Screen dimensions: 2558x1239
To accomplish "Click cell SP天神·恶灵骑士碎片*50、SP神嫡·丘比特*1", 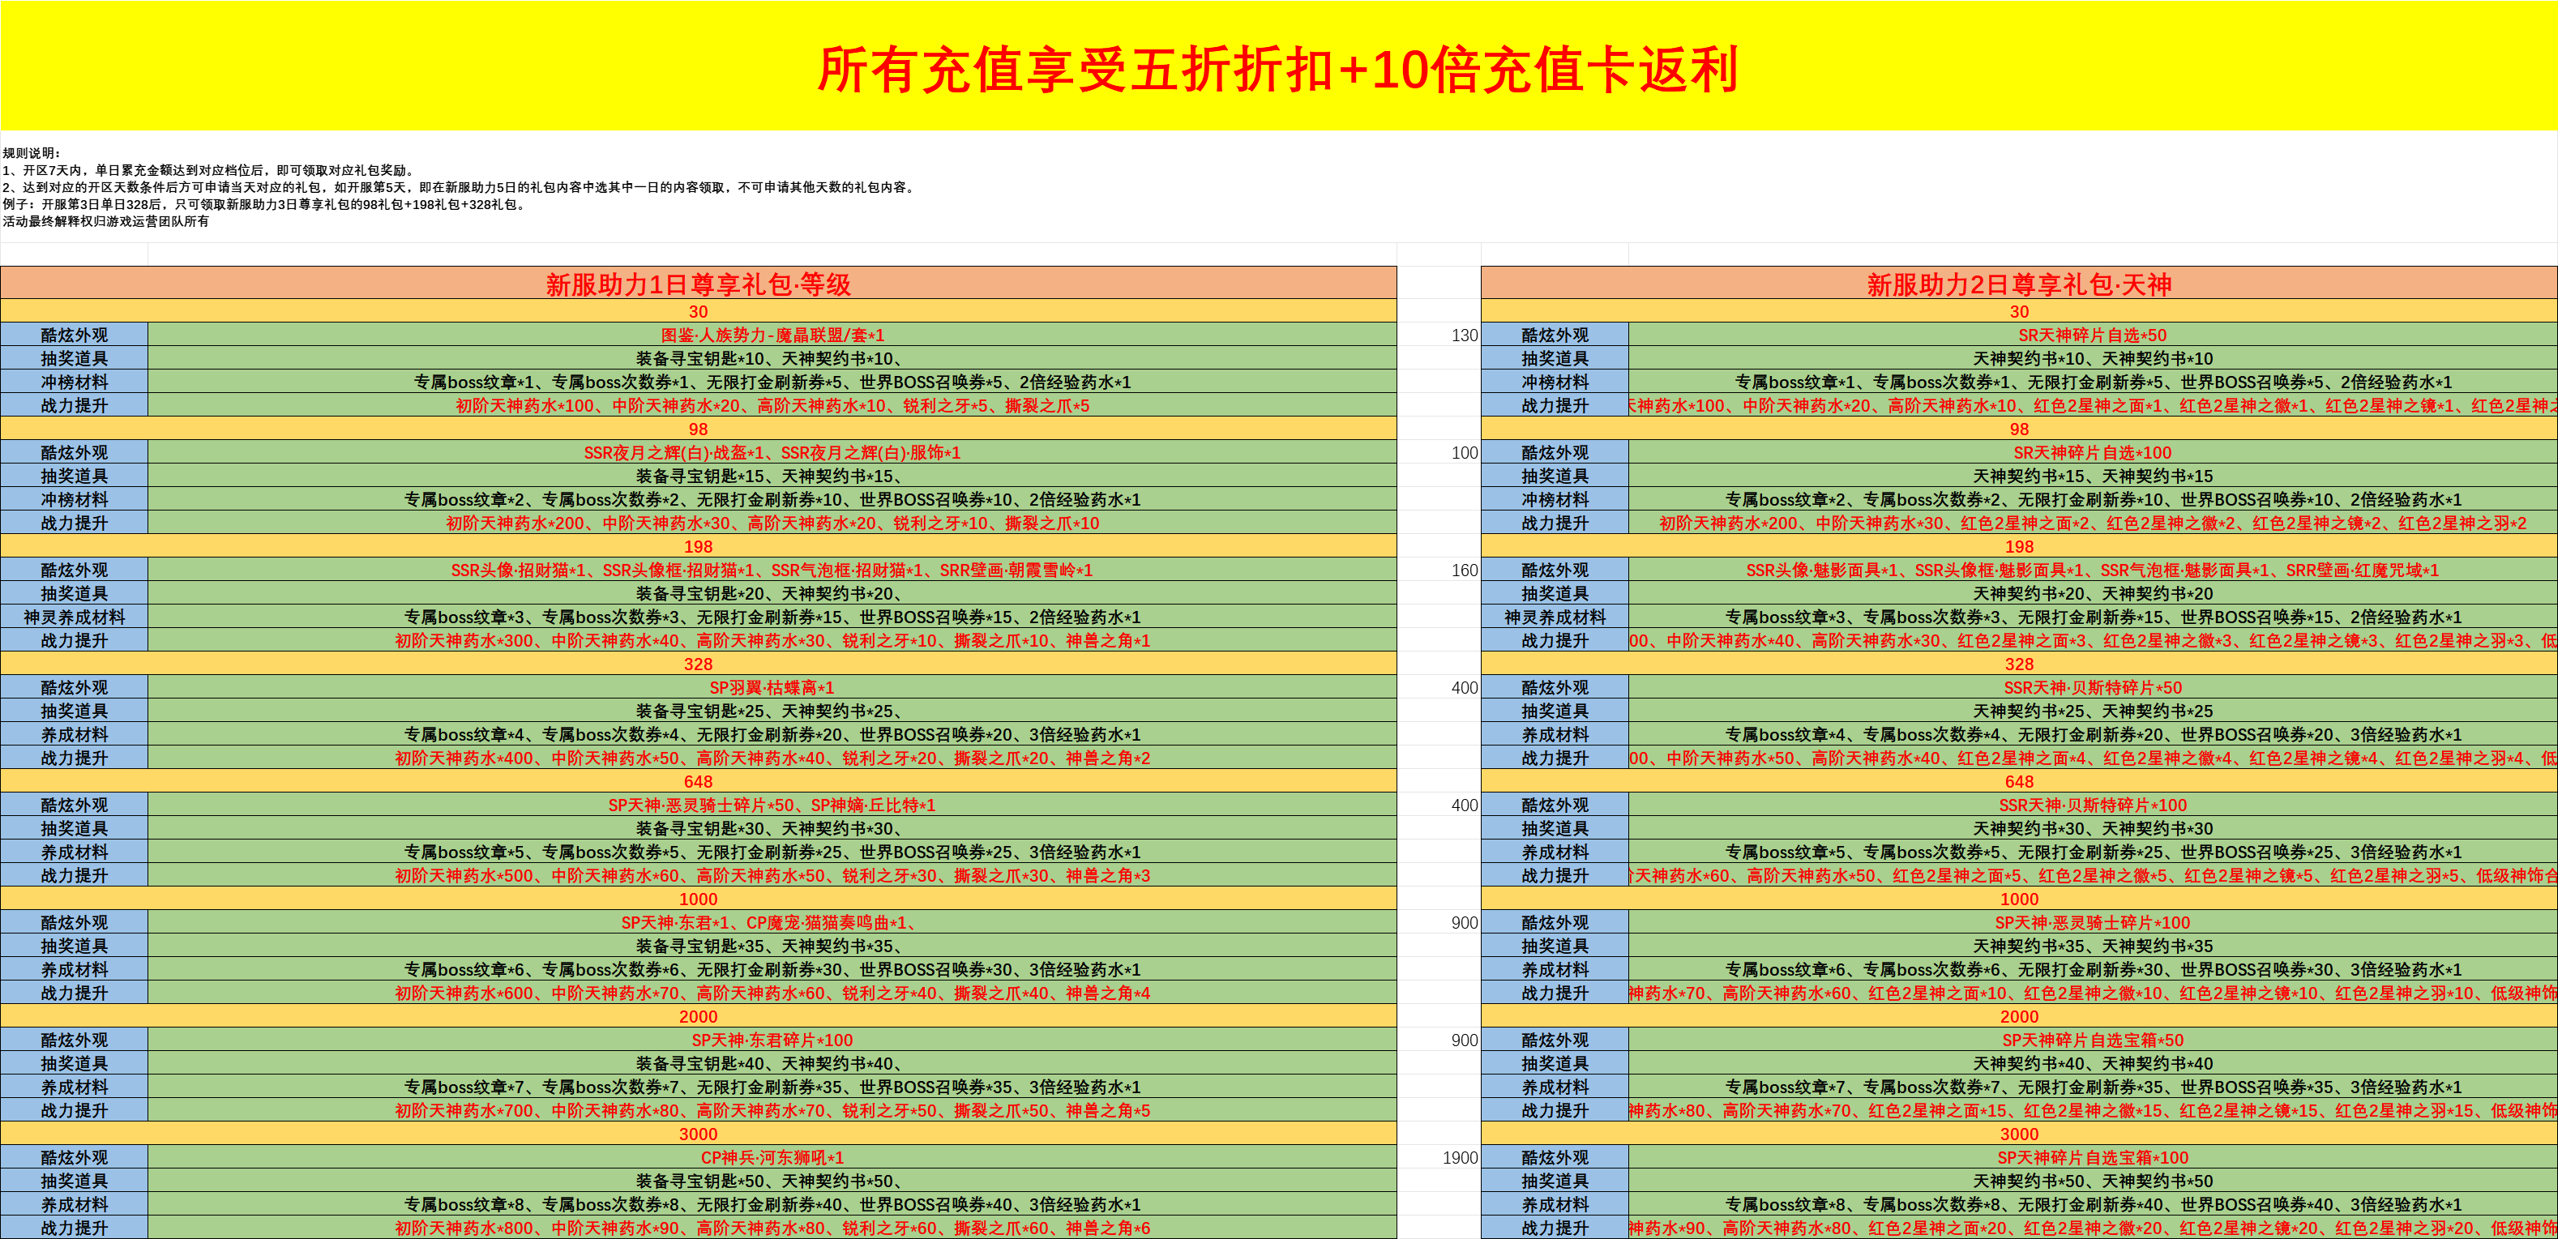I will tap(772, 805).
